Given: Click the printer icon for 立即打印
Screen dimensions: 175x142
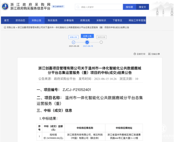Looking at the screenshot, I should (x=135, y=54).
